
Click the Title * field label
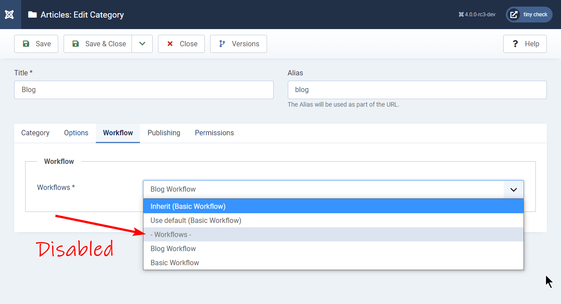23,73
